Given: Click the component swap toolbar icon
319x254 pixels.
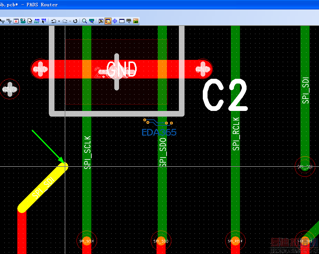Looking at the screenshot, I should (23, 21).
